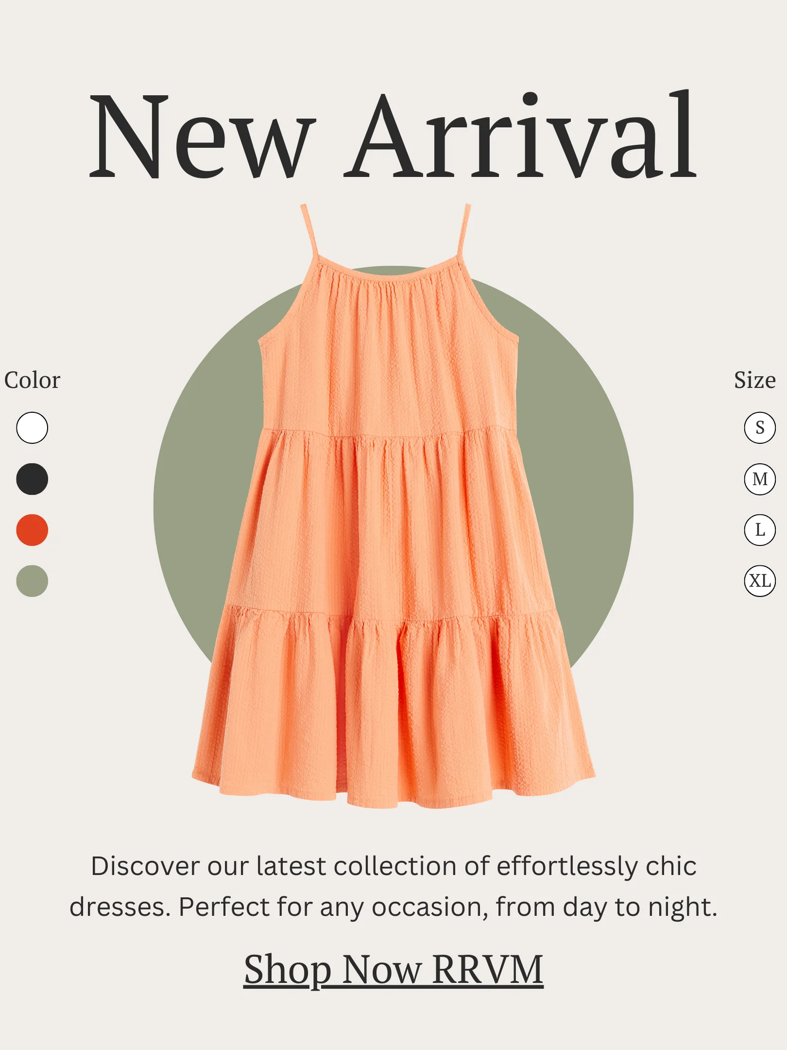This screenshot has width=787, height=1050.
Task: Click the dress's right shoulder strap
Action: pos(463,230)
